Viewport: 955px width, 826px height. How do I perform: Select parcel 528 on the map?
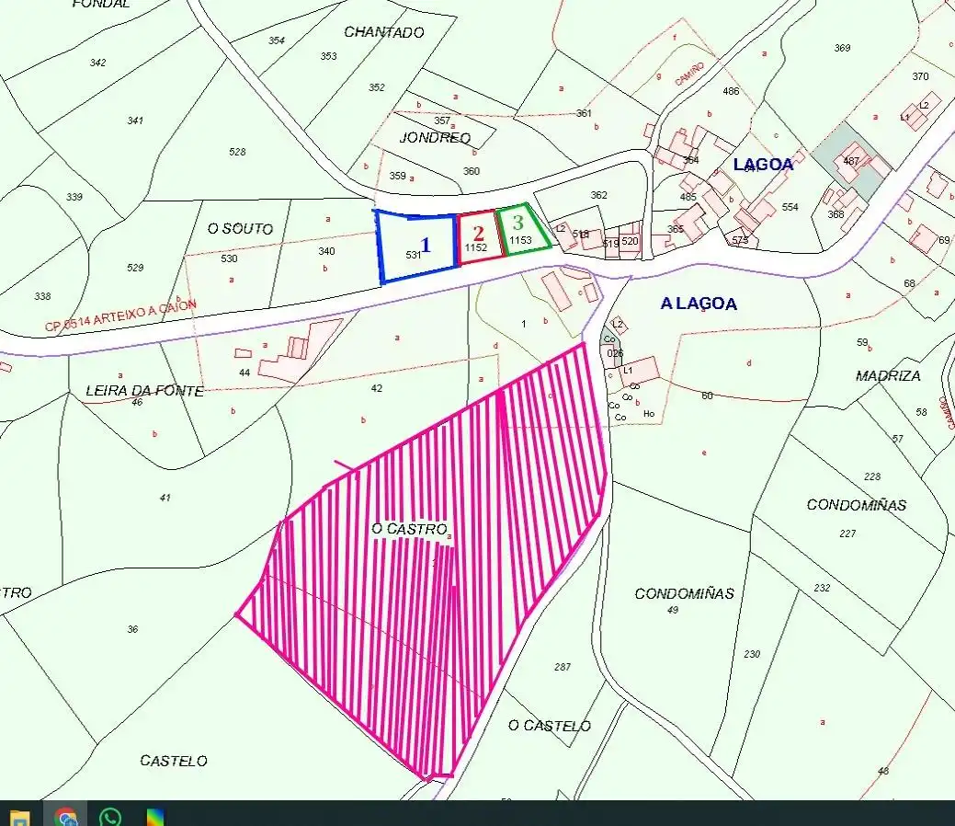click(x=237, y=152)
